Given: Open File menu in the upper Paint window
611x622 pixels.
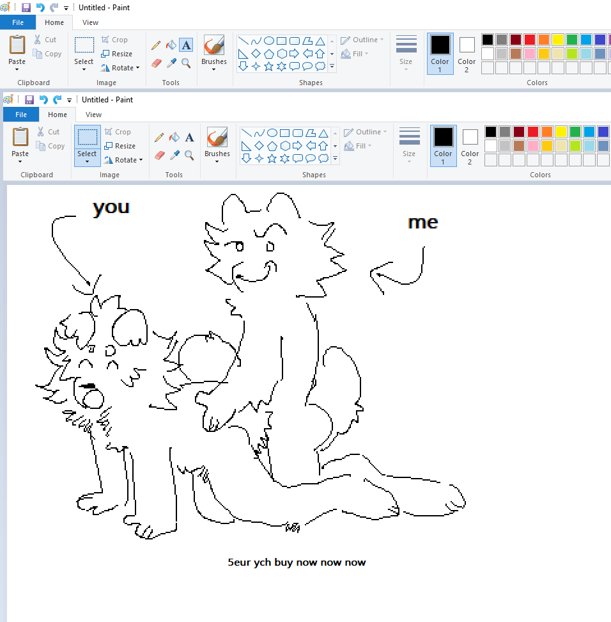Looking at the screenshot, I should pos(18,22).
